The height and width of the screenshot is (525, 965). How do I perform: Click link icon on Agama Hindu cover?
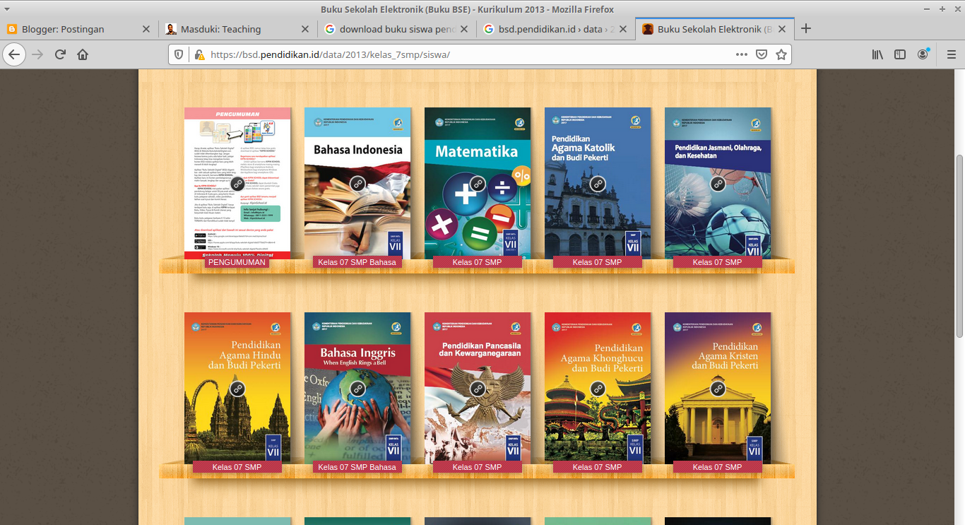237,389
